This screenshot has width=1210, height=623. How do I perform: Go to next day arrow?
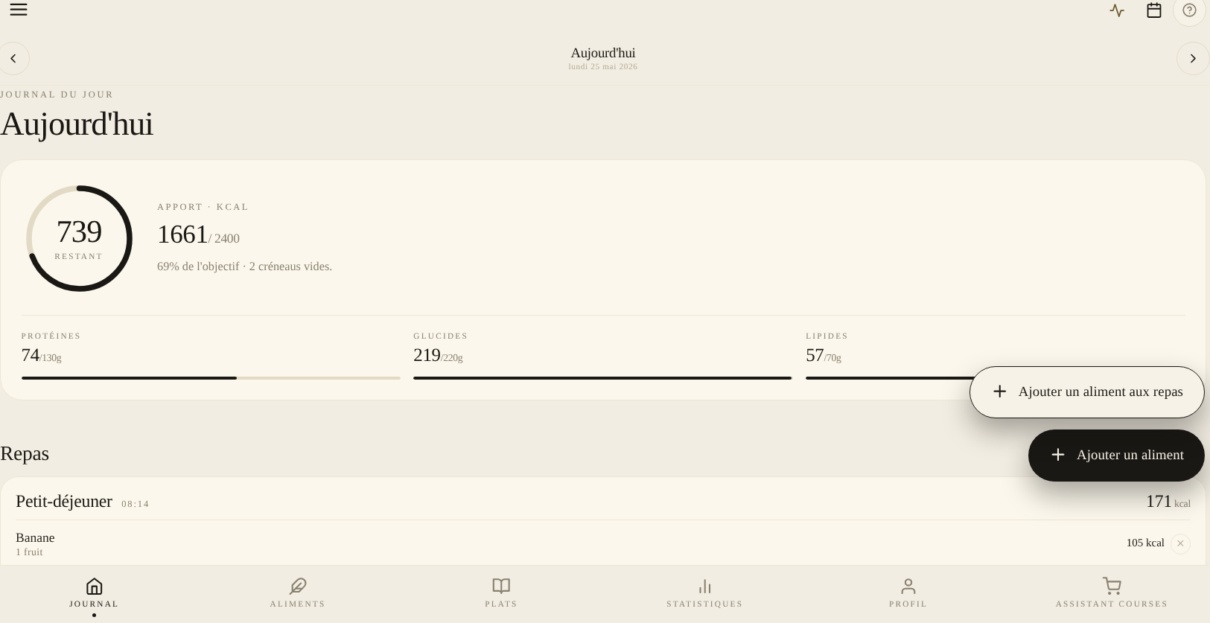1193,59
